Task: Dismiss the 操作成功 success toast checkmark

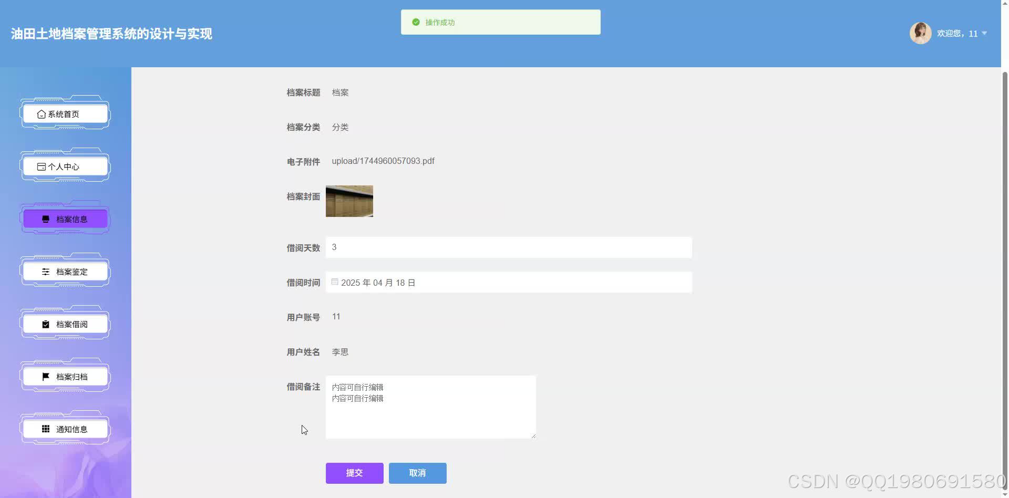Action: (416, 22)
